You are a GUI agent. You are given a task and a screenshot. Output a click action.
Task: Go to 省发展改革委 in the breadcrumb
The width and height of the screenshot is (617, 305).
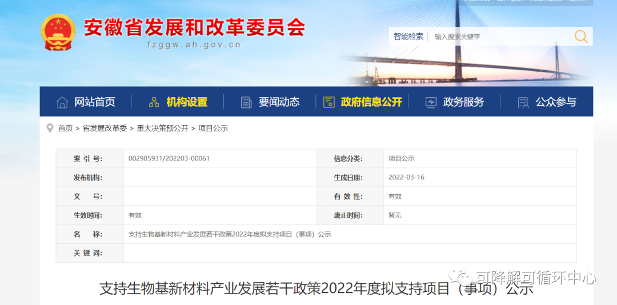point(105,129)
